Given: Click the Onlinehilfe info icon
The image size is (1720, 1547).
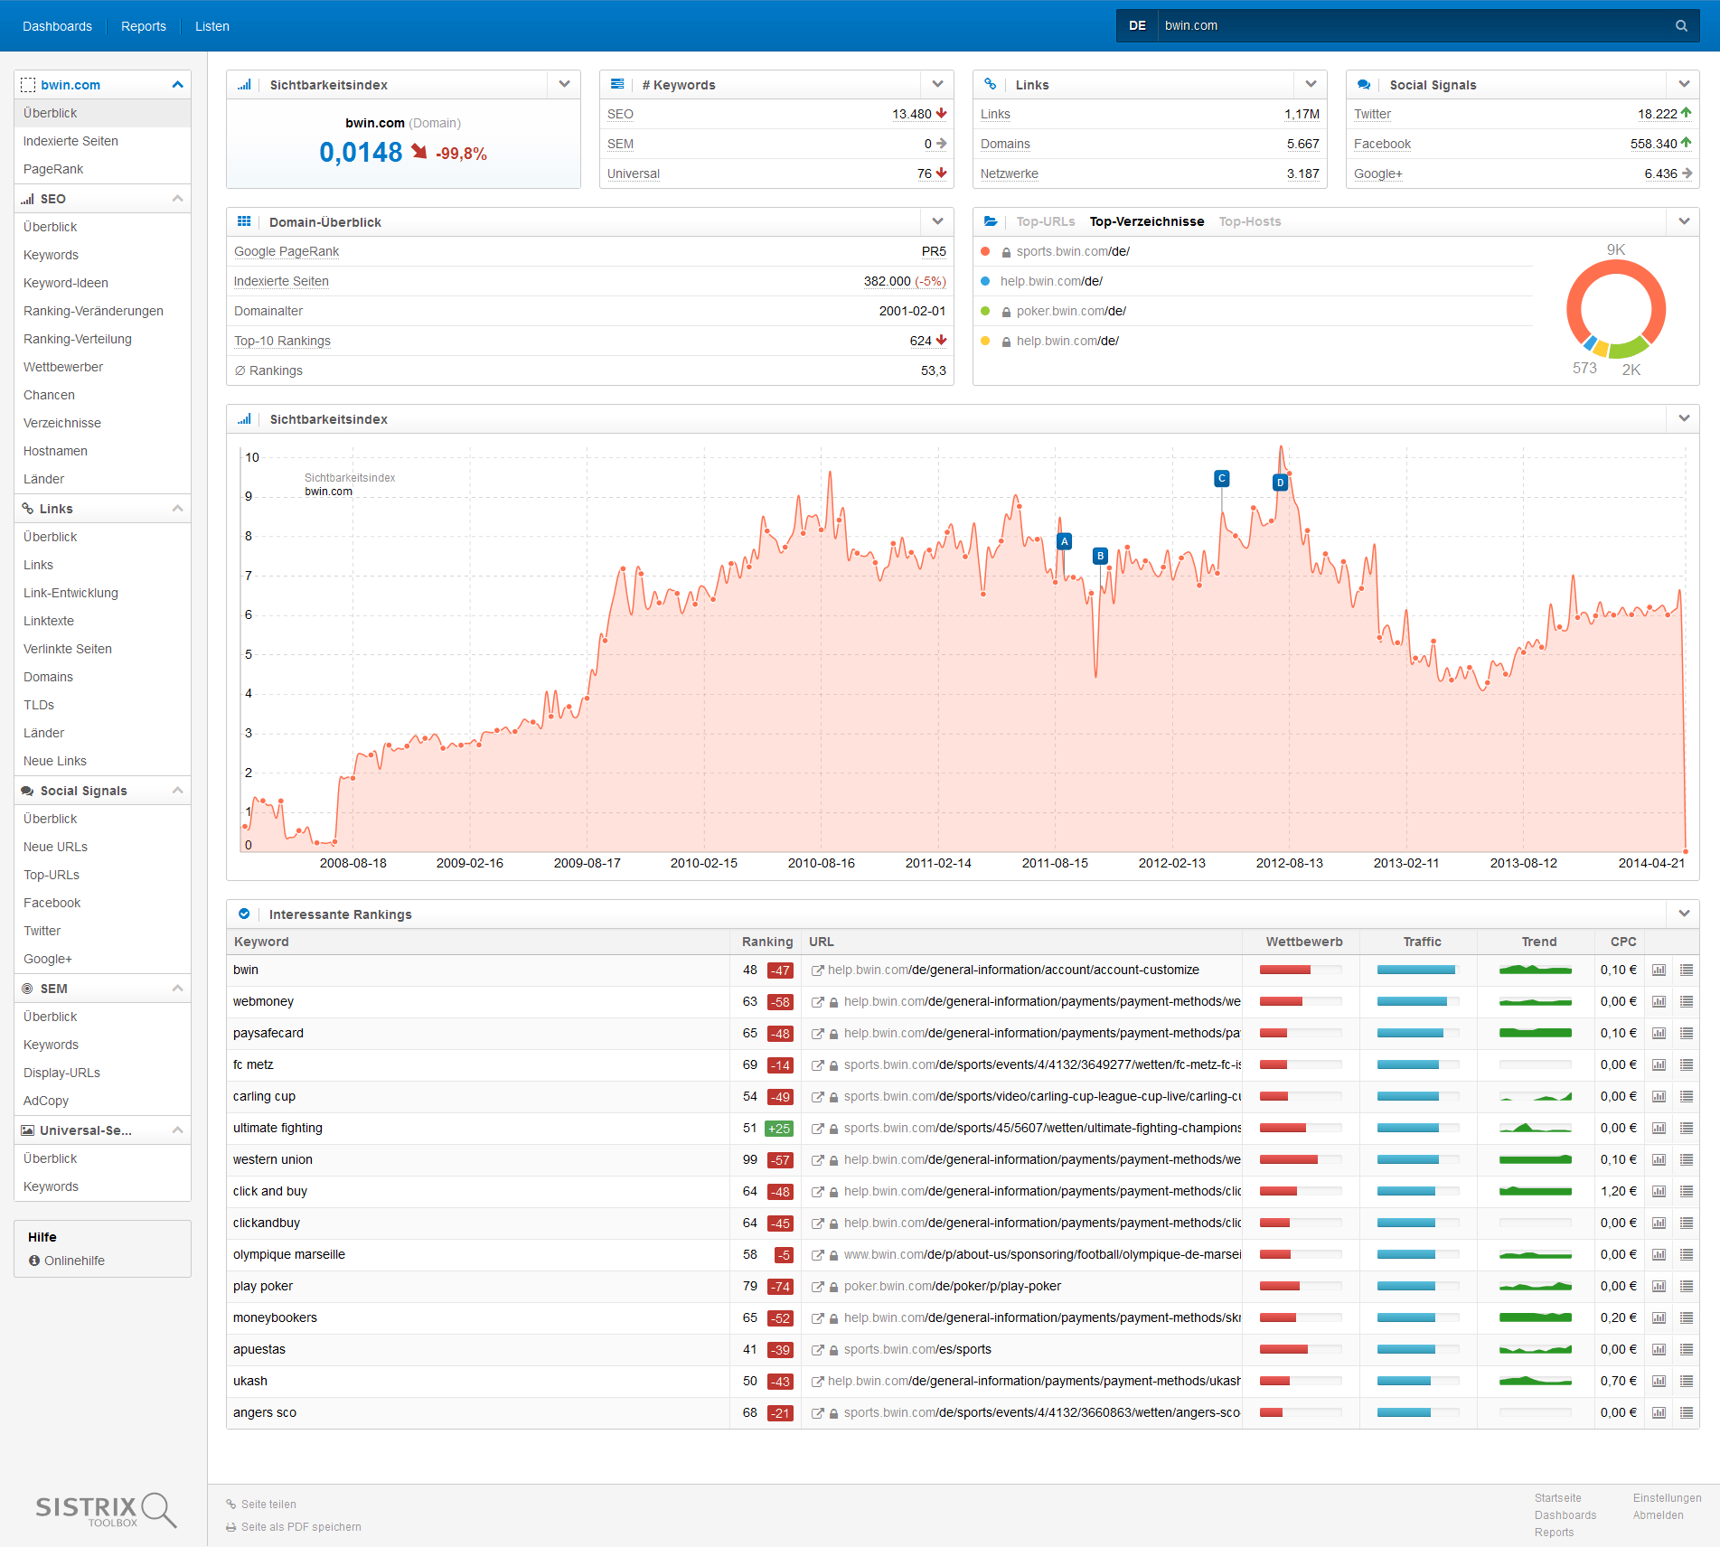Looking at the screenshot, I should (x=34, y=1261).
